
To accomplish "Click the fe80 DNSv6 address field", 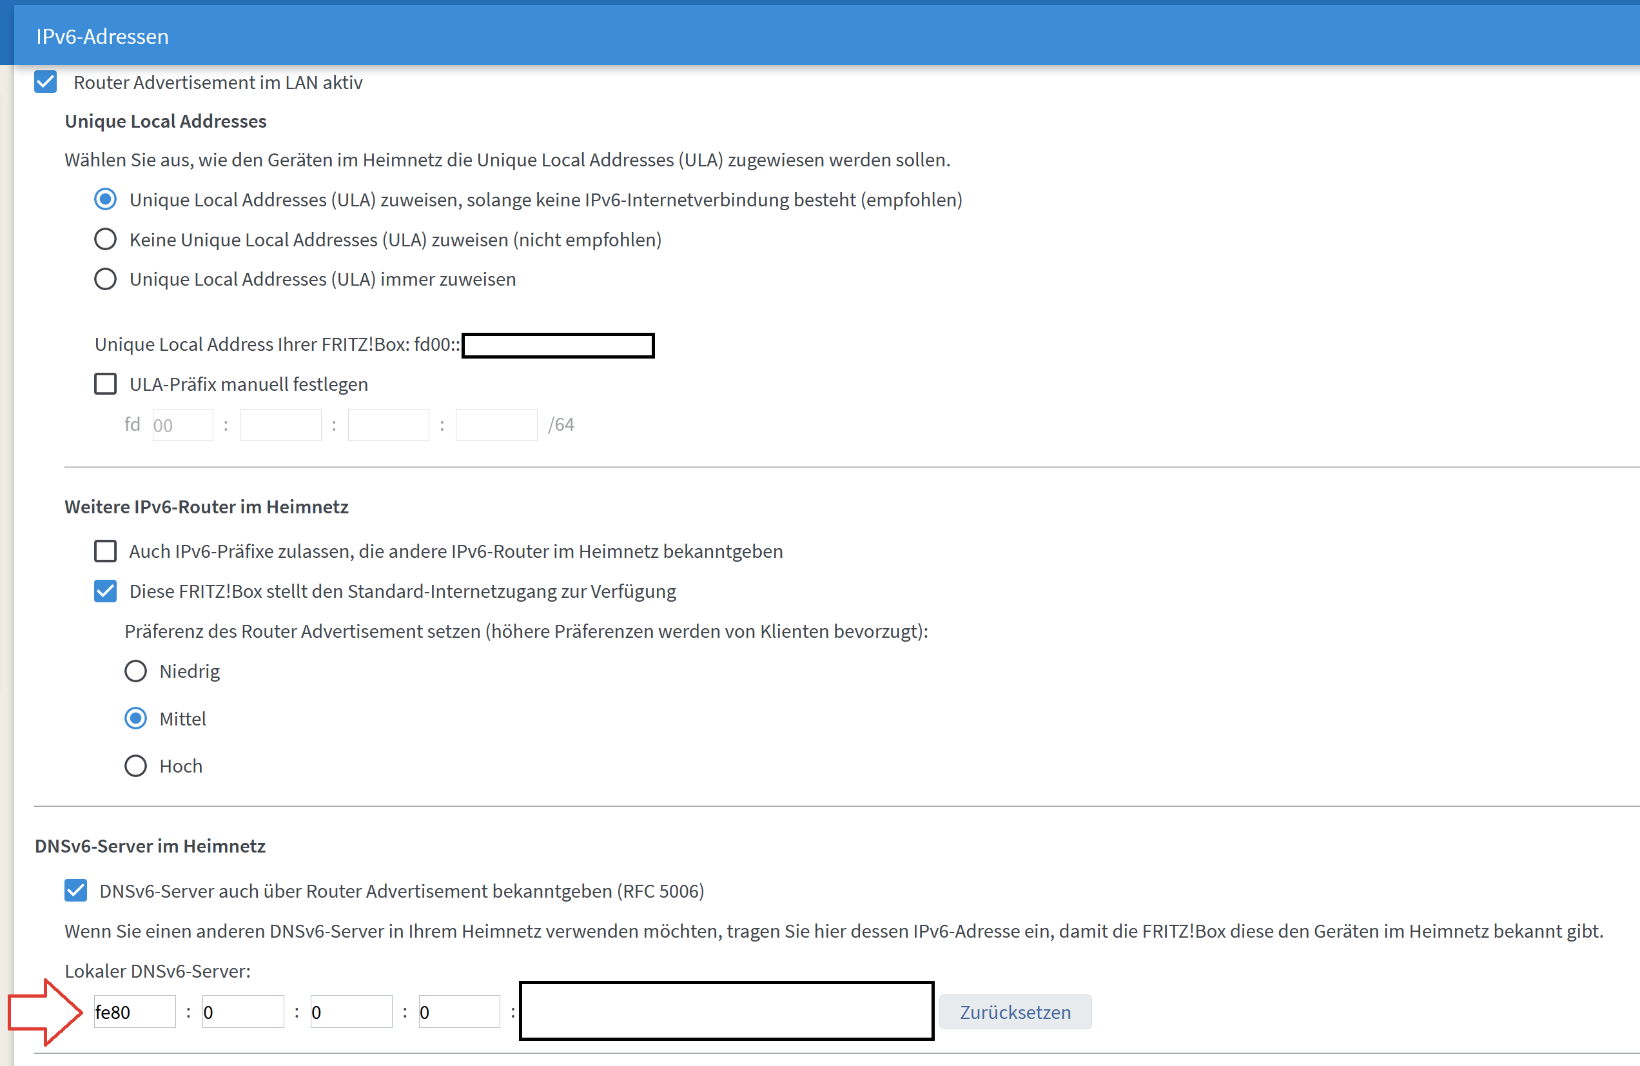I will point(135,1012).
